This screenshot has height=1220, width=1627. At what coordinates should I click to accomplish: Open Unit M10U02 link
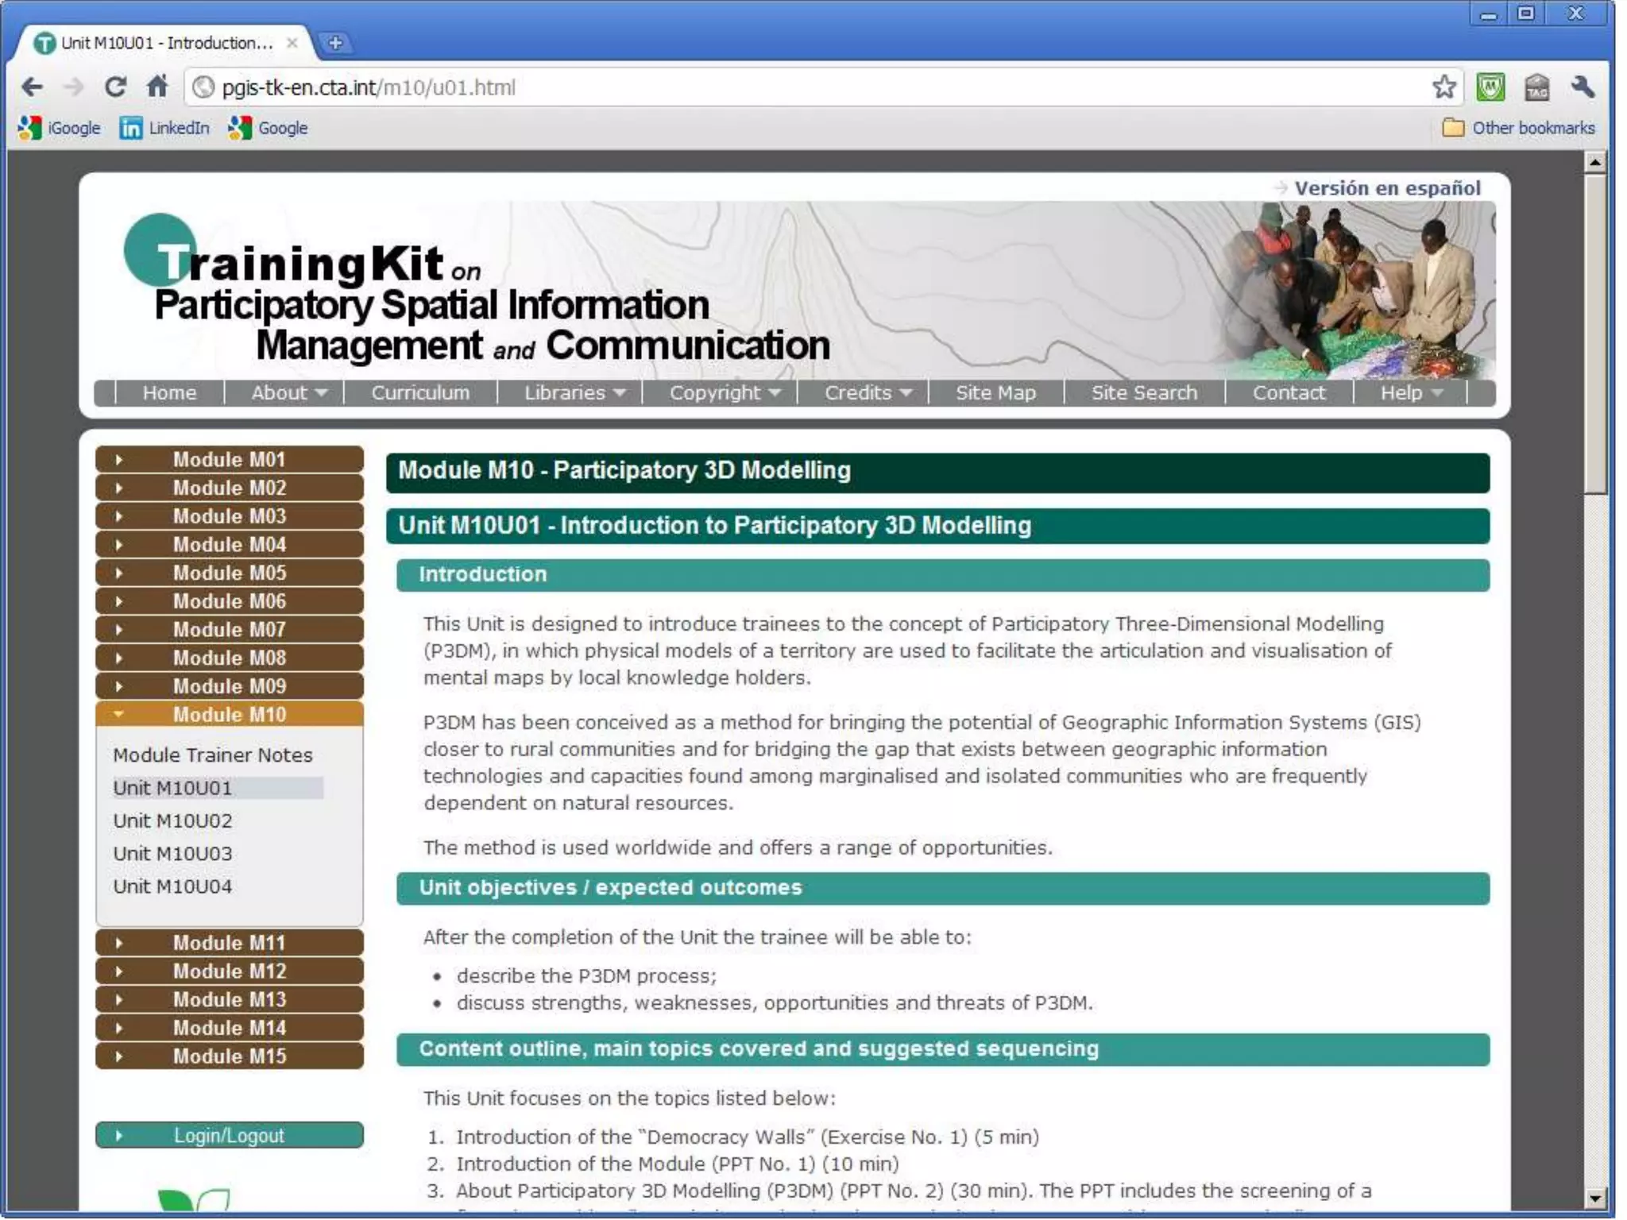(x=172, y=820)
